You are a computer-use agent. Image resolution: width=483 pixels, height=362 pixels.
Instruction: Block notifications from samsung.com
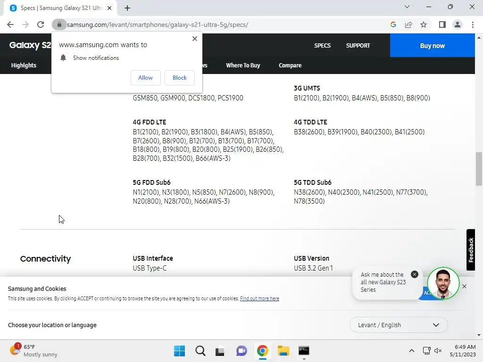(x=180, y=78)
